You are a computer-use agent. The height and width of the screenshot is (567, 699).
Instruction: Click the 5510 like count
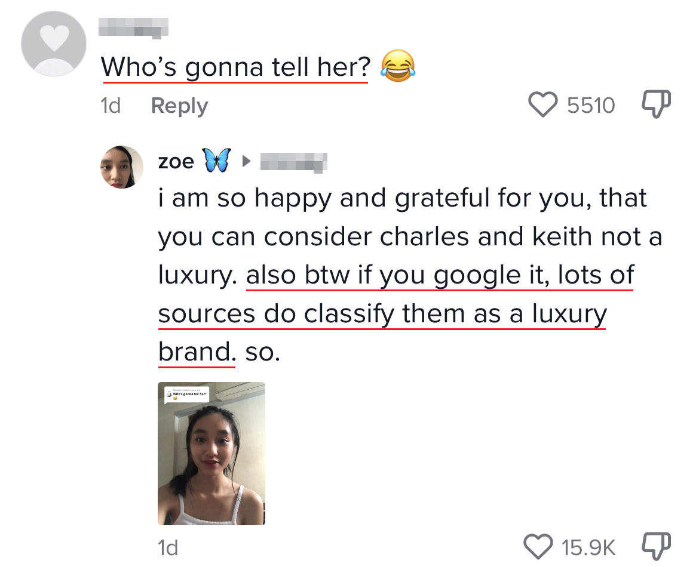pos(590,106)
